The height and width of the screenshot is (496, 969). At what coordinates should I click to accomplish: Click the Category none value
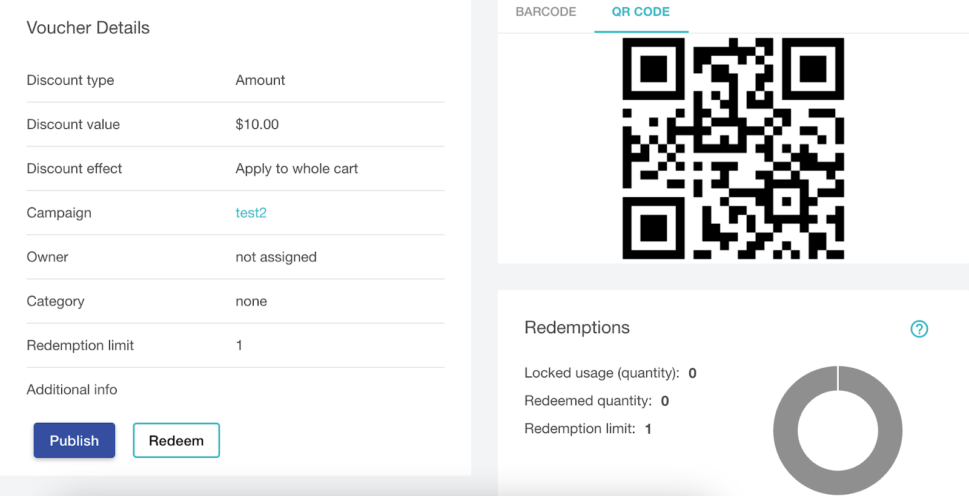coord(251,301)
